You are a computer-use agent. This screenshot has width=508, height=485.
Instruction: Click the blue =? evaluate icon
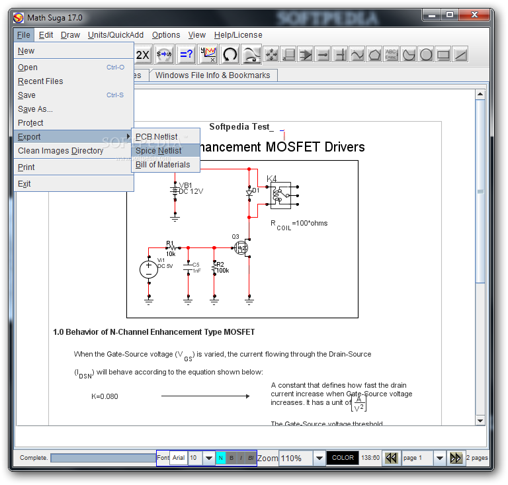[187, 54]
